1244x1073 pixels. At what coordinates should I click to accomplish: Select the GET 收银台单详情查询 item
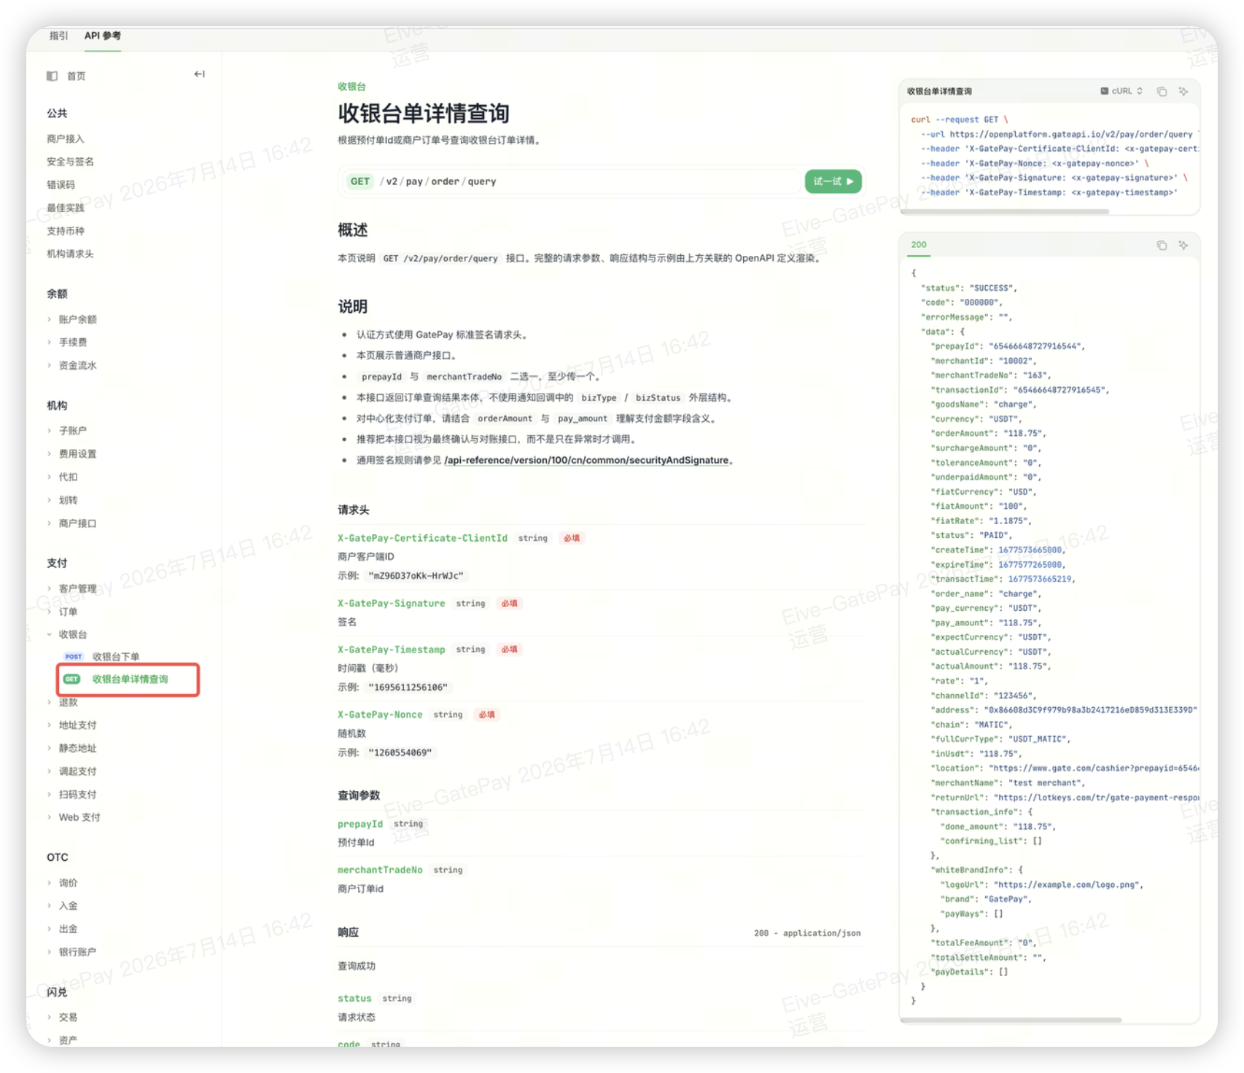(x=128, y=679)
